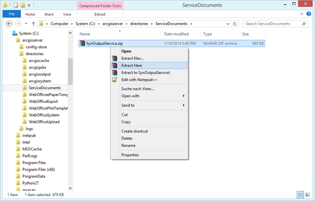Open the Extract ribbon tab
315x201 pixels.
point(100,14)
